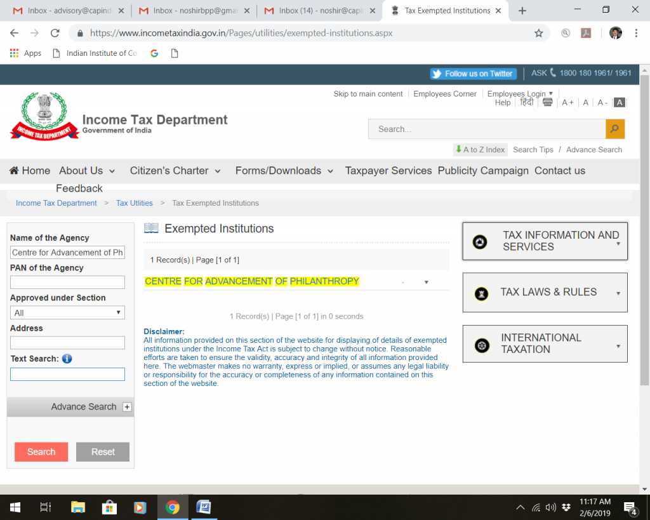Click inside the PAN of the Agency field
This screenshot has width=650, height=520.
(67, 282)
